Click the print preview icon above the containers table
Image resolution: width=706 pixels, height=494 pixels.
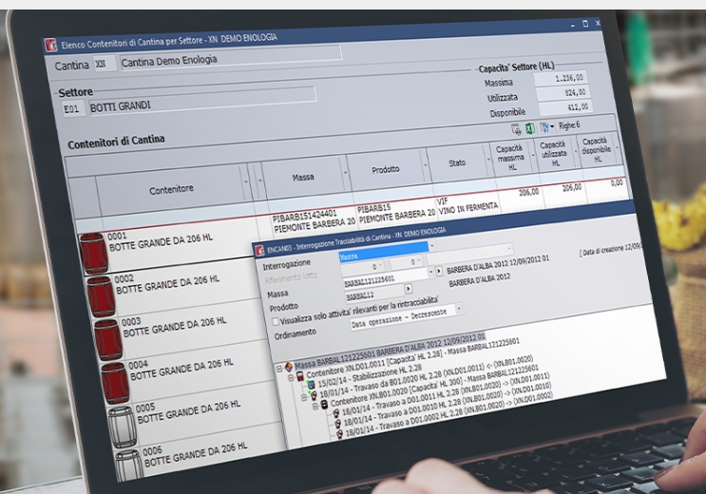click(x=517, y=130)
